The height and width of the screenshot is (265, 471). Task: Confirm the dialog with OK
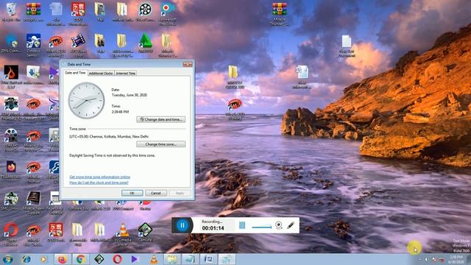(x=132, y=193)
